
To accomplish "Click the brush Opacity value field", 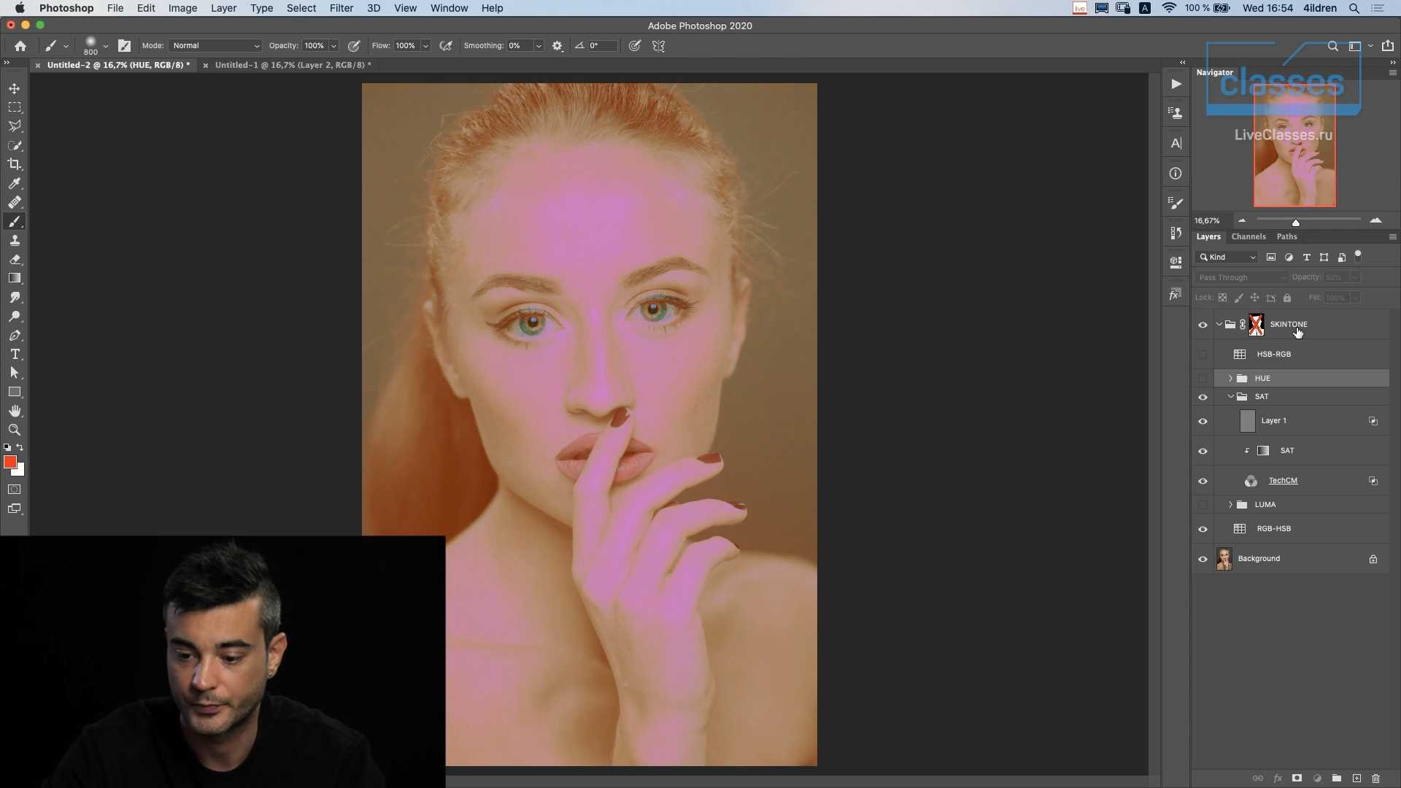I will coord(314,46).
